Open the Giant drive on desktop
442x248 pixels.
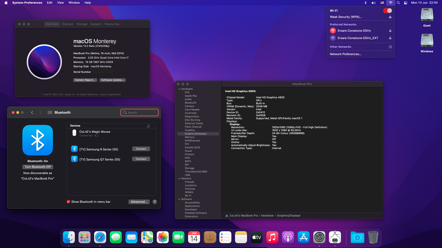[x=427, y=15]
